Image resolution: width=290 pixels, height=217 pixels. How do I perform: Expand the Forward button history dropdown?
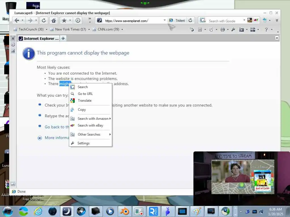36,20
